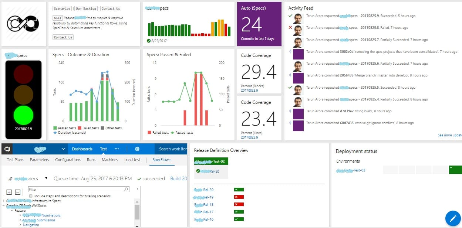Collapse the tree pane with the left chevron
The height and width of the screenshot is (228, 462).
pyautogui.click(x=138, y=189)
